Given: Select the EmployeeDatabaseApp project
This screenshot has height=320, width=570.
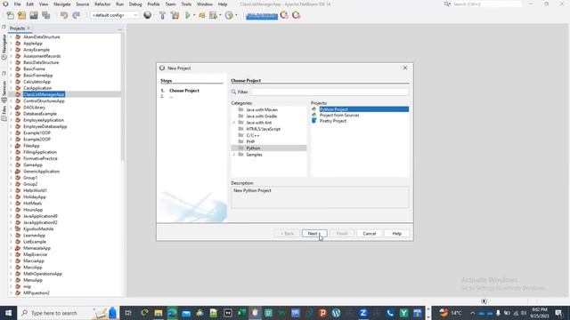Looking at the screenshot, I should 45,126.
